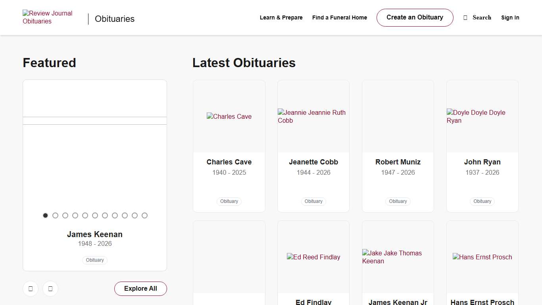Click the Explore All button
The width and height of the screenshot is (542, 305).
[x=140, y=289]
